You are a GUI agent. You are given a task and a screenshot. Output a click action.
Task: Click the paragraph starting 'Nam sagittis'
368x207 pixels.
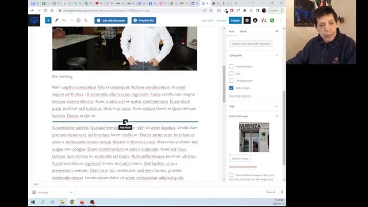[124, 101]
